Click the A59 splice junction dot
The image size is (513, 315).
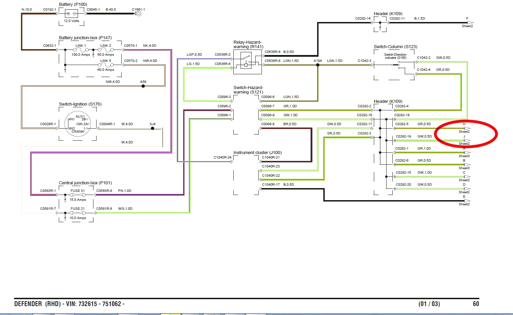[143, 86]
